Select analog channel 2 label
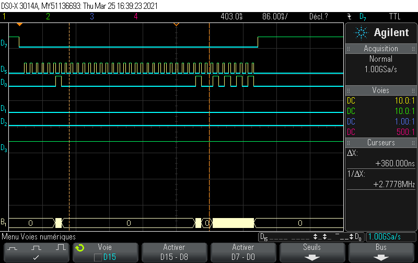The width and height of the screenshot is (418, 263). pos(48,17)
